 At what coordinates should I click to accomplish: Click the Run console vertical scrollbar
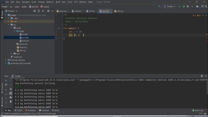207,86
